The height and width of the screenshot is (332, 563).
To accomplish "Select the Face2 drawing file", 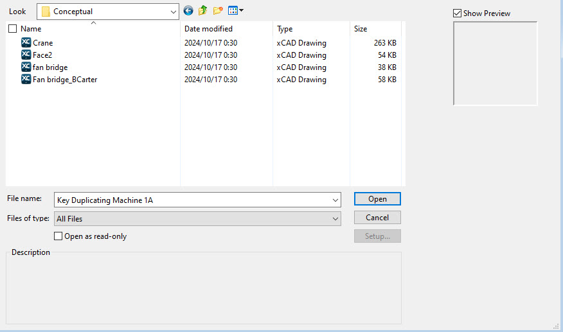I will (42, 55).
